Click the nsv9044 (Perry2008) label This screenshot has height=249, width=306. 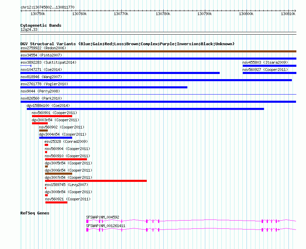coord(40,91)
